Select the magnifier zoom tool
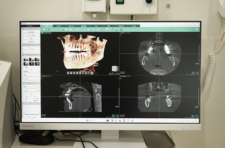The height and width of the screenshot is (148, 225). (48, 29)
